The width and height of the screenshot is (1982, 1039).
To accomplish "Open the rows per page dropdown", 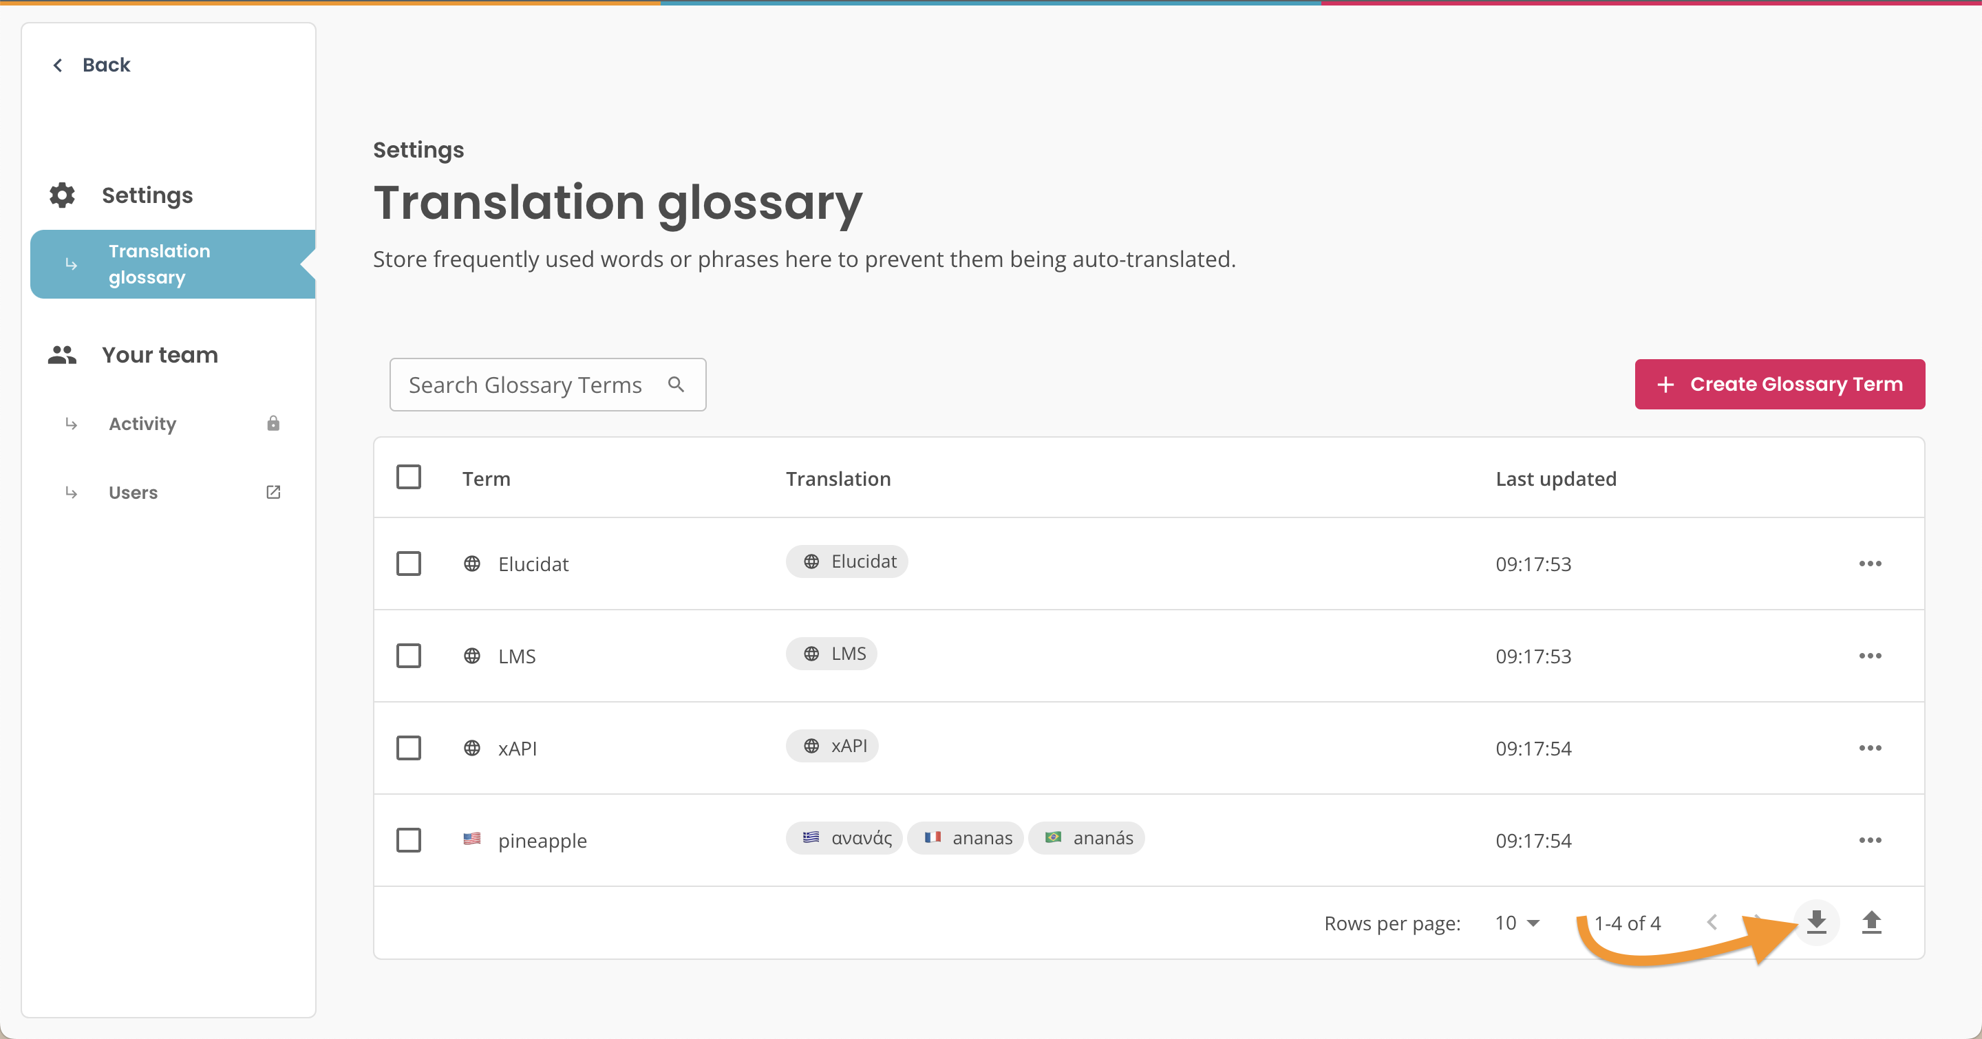I will (1517, 923).
